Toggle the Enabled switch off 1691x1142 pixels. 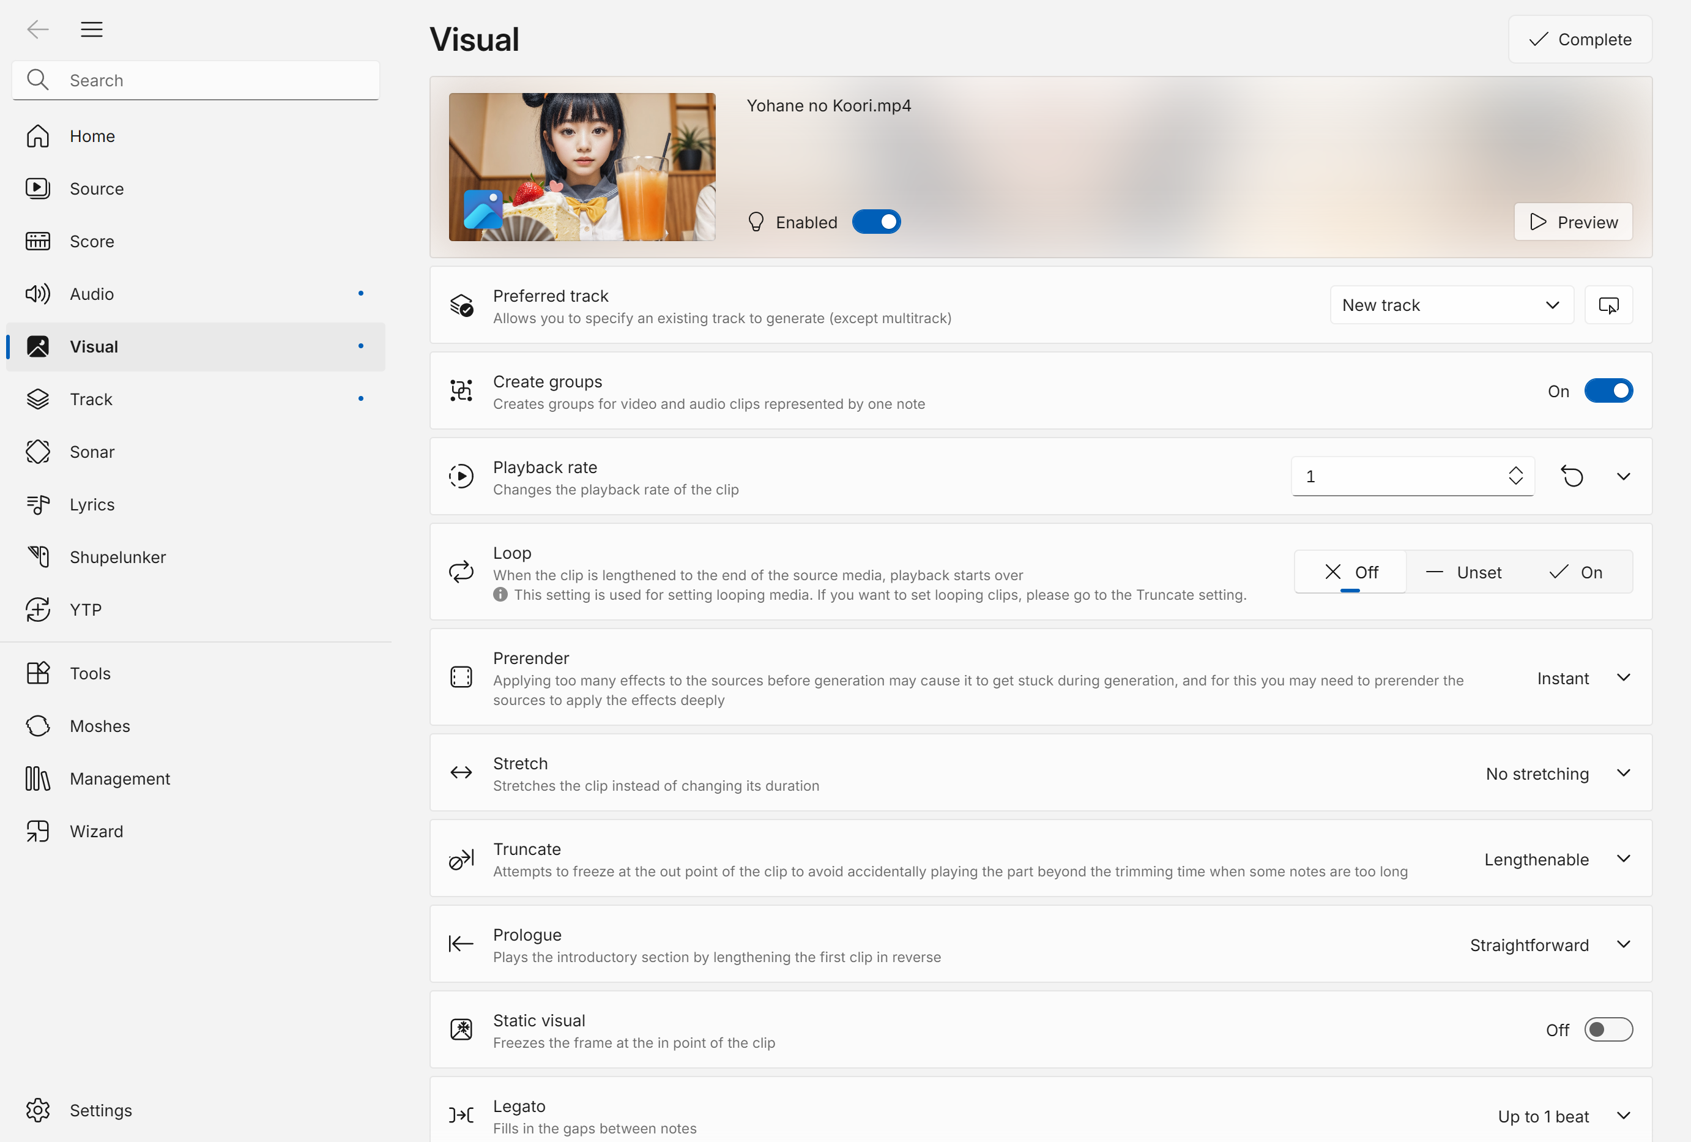pos(876,222)
